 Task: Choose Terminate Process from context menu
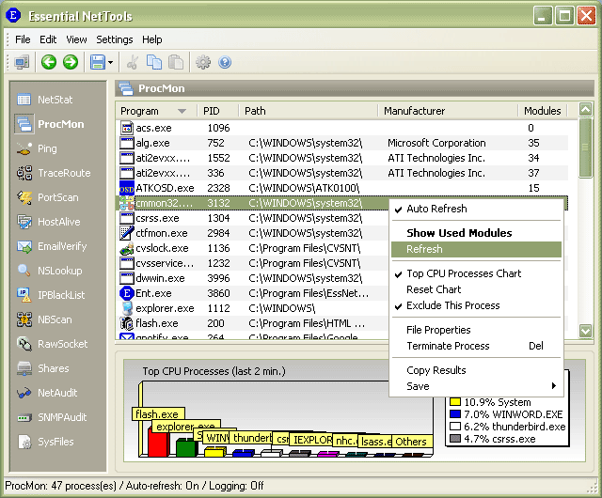[x=476, y=346]
